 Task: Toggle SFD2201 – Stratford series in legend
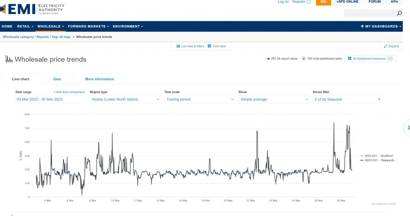pyautogui.click(x=377, y=156)
